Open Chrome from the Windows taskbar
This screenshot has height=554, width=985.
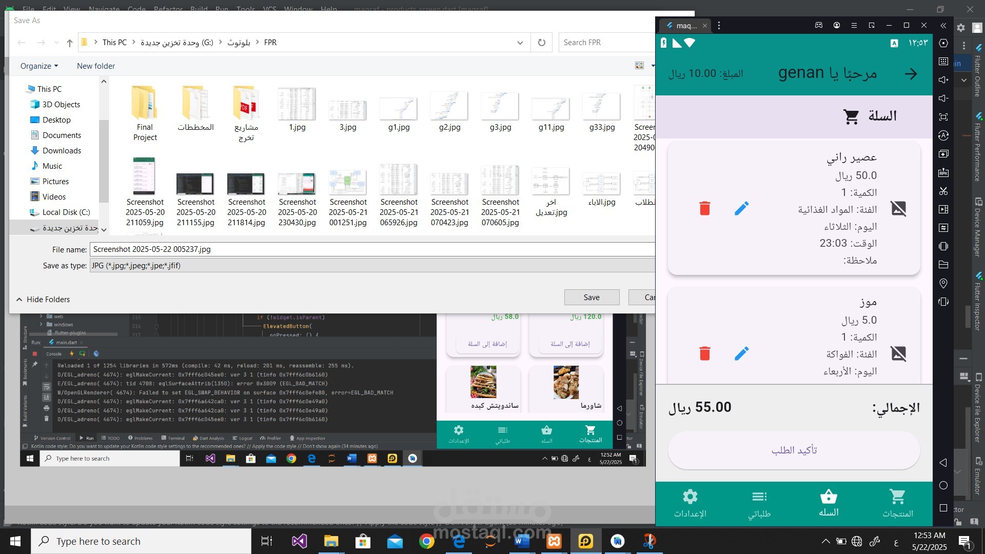click(x=426, y=541)
